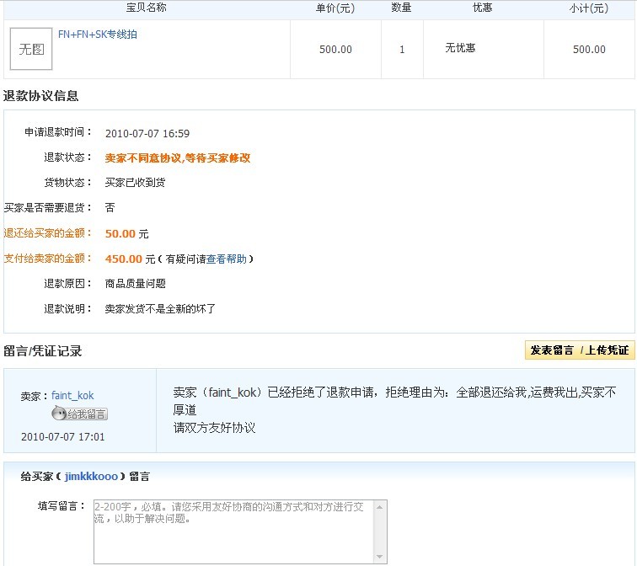Click the message box scrollbar up arrow
The width and height of the screenshot is (637, 566).
point(381,506)
